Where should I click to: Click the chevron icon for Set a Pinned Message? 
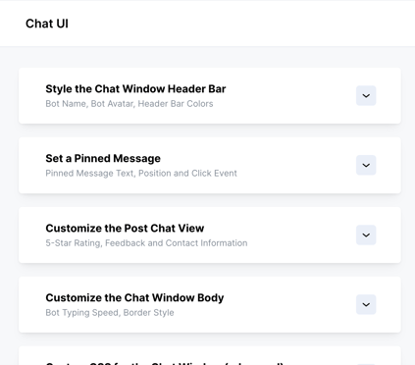click(x=366, y=165)
